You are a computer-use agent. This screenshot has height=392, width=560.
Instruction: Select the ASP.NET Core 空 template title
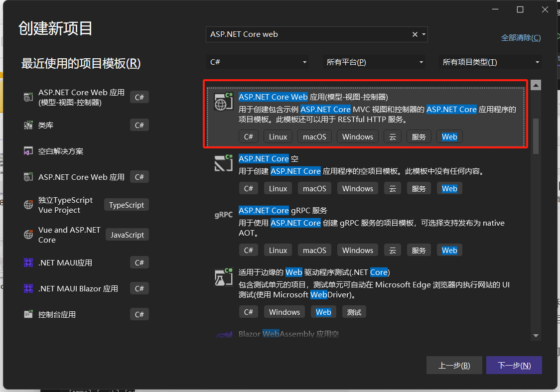tap(268, 158)
